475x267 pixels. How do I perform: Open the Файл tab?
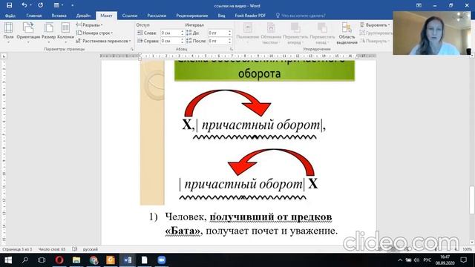click(x=10, y=16)
